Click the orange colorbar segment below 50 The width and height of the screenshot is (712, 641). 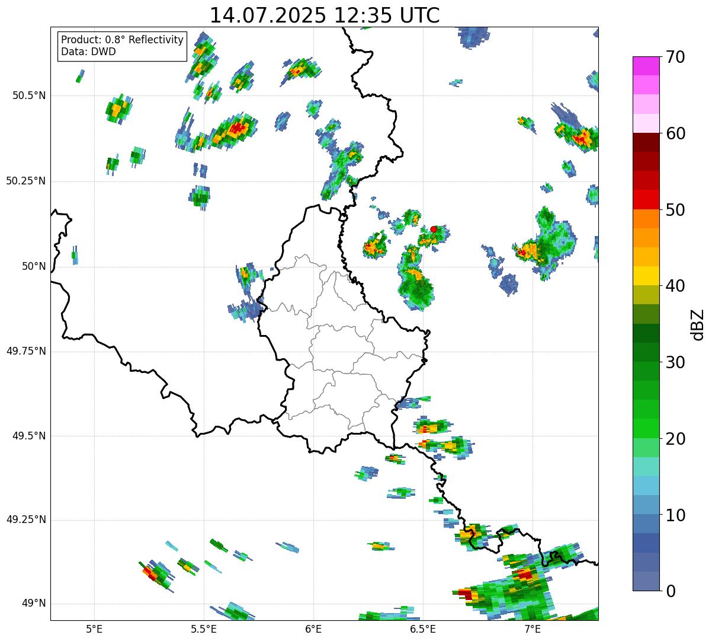[646, 219]
